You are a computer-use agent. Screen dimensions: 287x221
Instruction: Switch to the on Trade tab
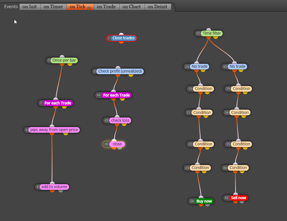pyautogui.click(x=106, y=7)
